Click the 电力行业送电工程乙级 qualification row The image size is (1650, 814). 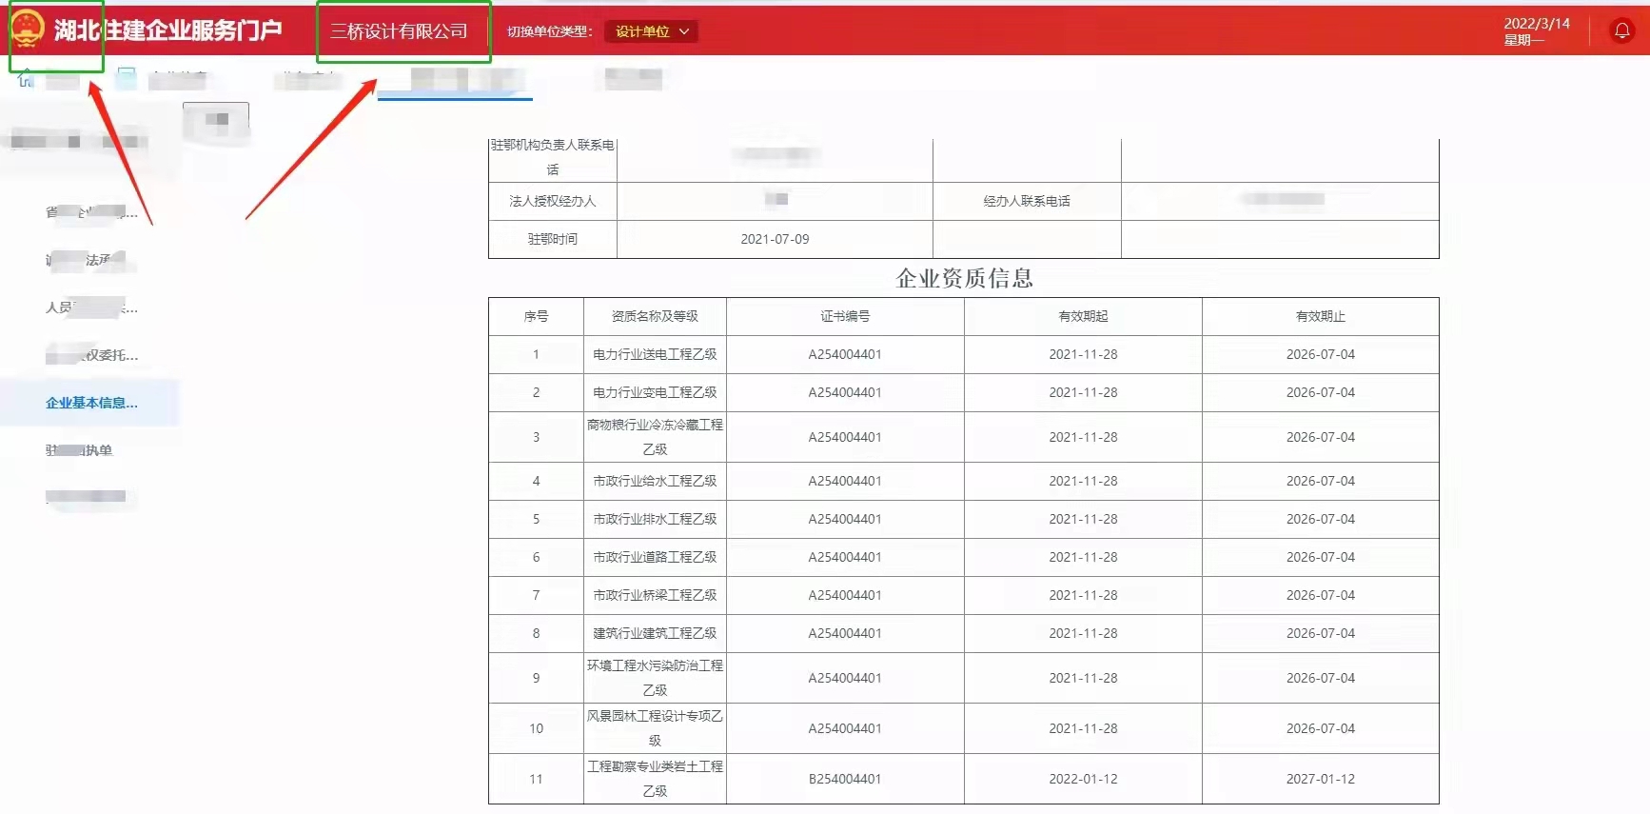coord(655,354)
